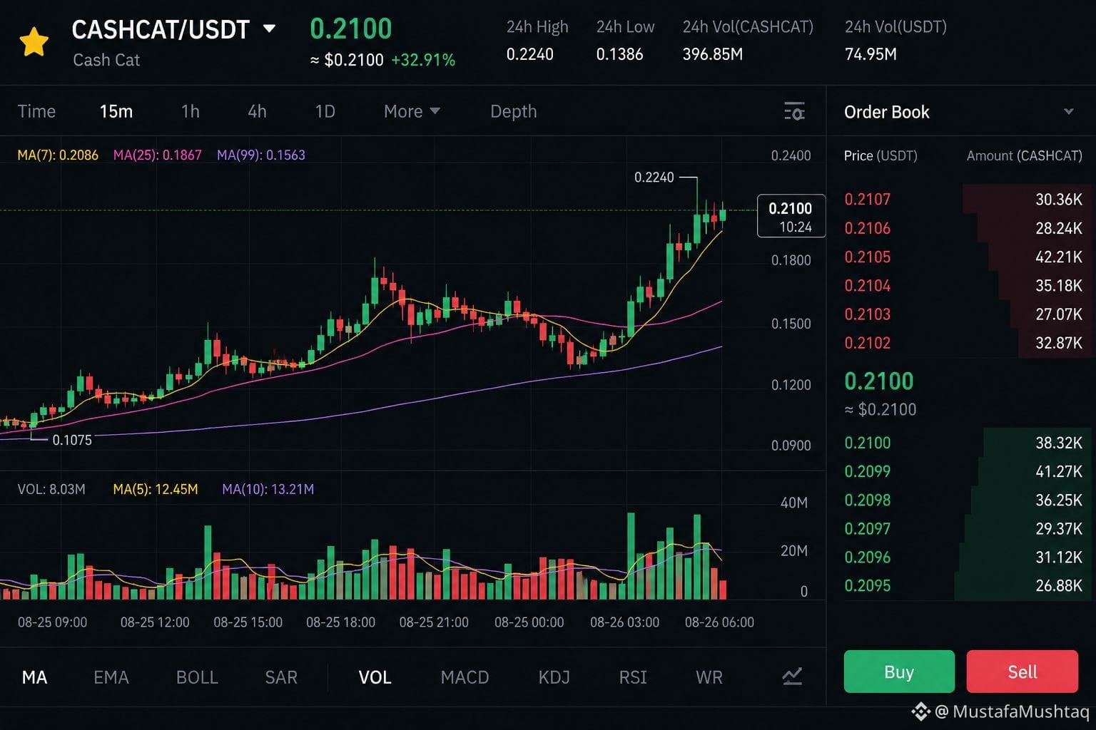Click the 24h Vol(USDT) value 74.95M
Screen dimensions: 1096x730
[871, 54]
